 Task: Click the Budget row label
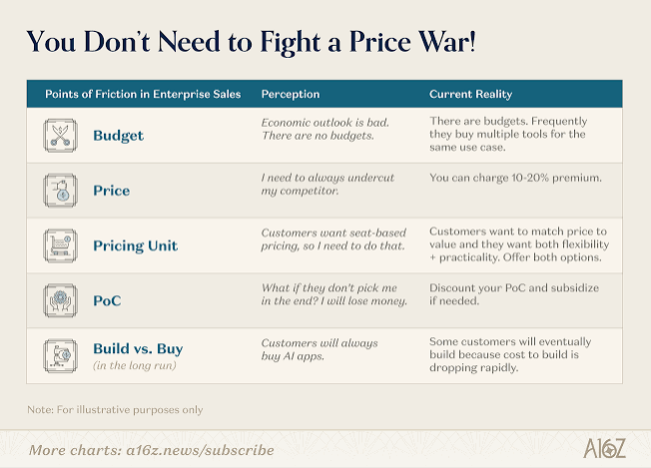click(x=119, y=136)
